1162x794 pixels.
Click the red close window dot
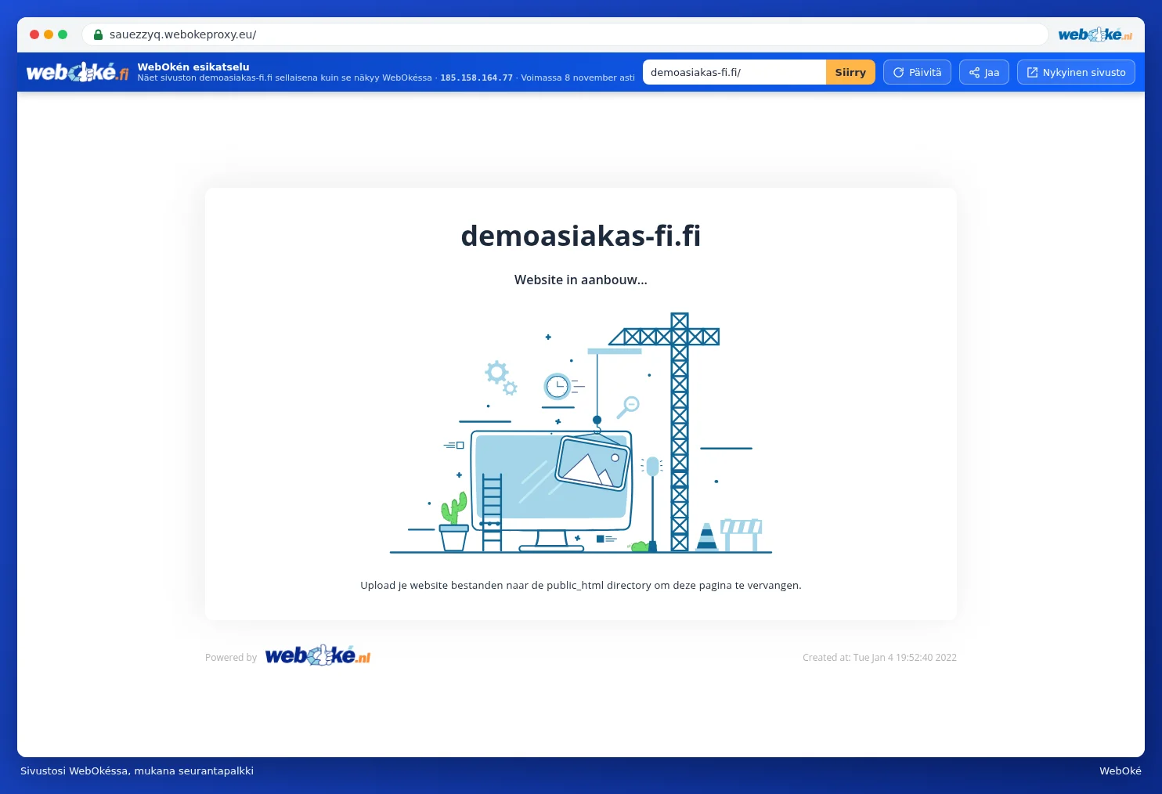[x=34, y=34]
